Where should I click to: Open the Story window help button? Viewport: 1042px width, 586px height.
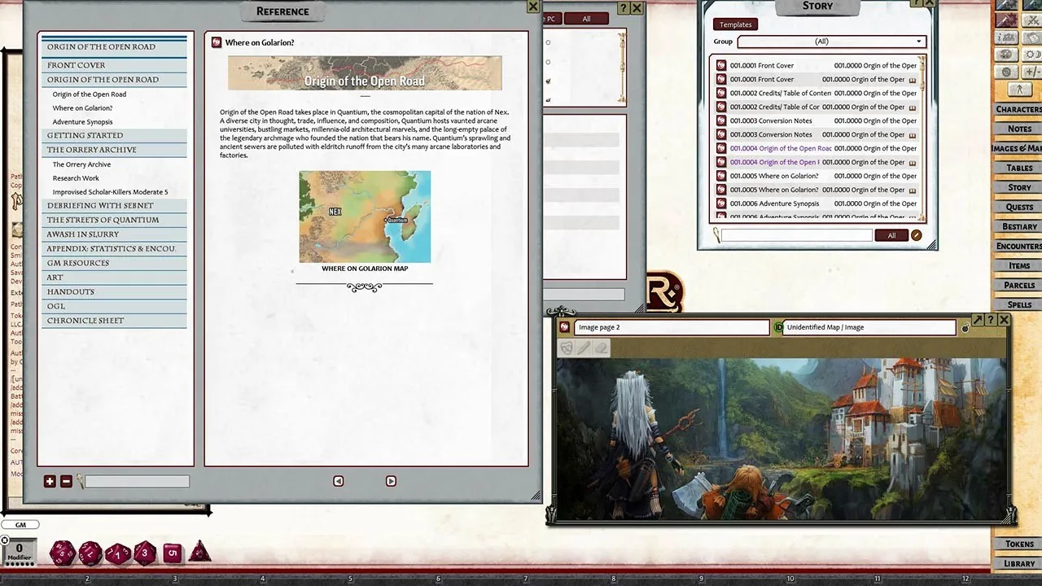coord(918,2)
